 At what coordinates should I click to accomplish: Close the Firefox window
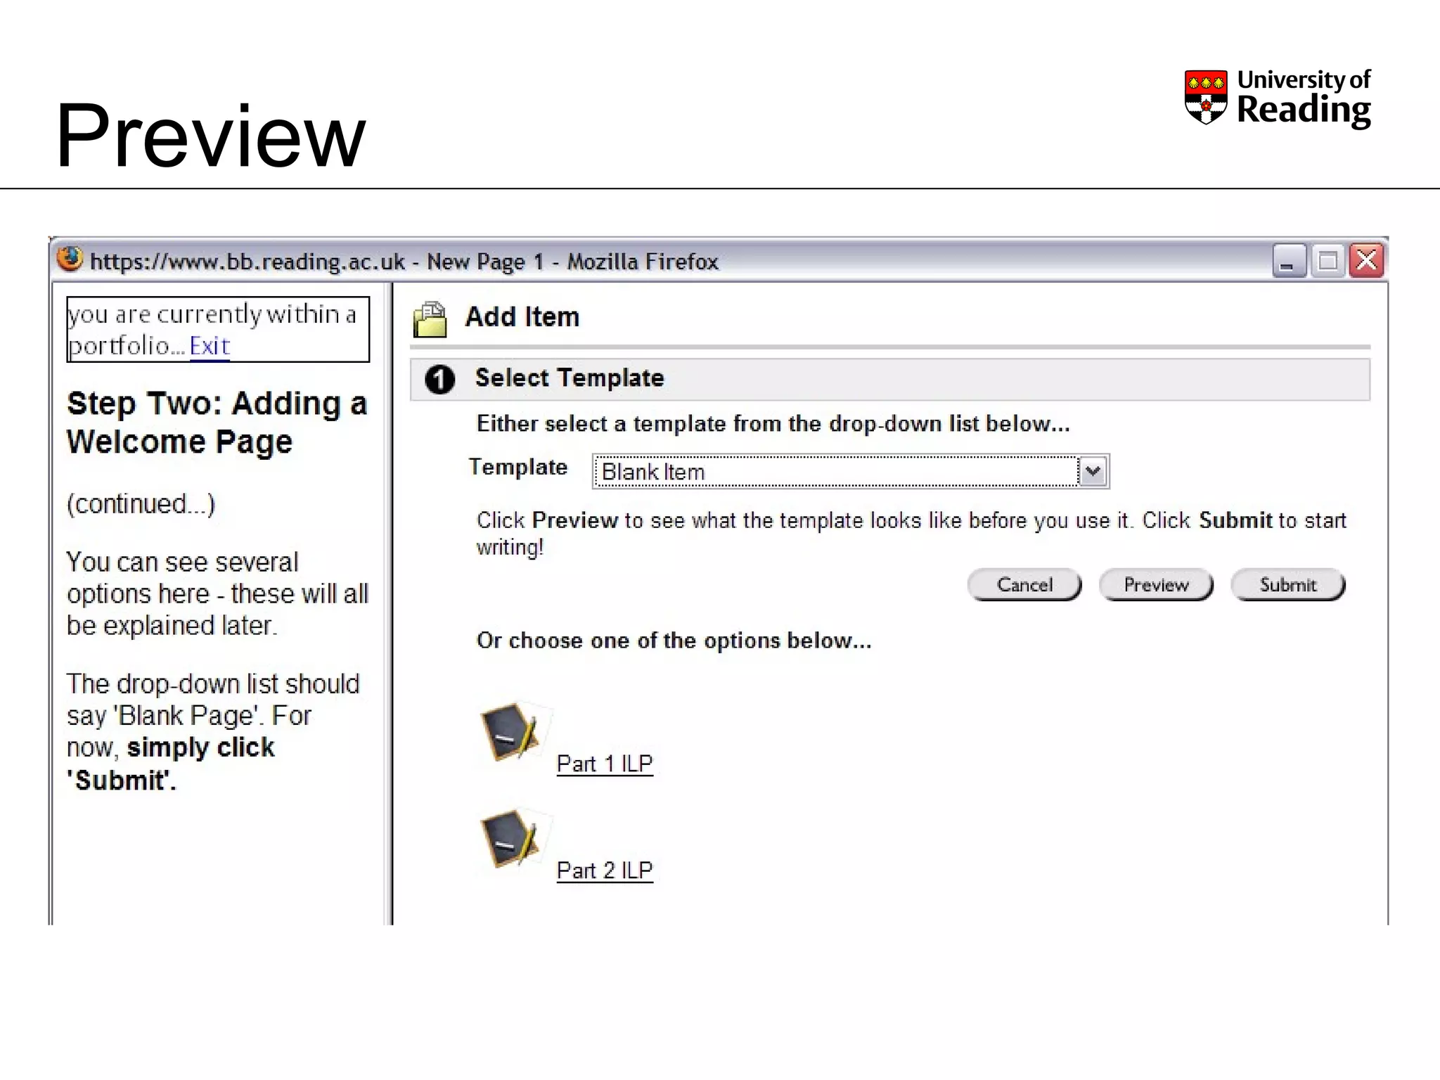click(x=1366, y=262)
